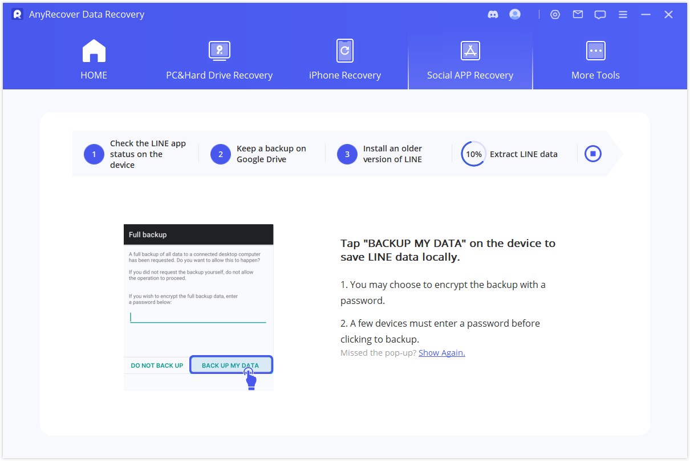690x461 pixels.
Task: Select step 1 Check the LINE app status
Action: click(x=136, y=154)
